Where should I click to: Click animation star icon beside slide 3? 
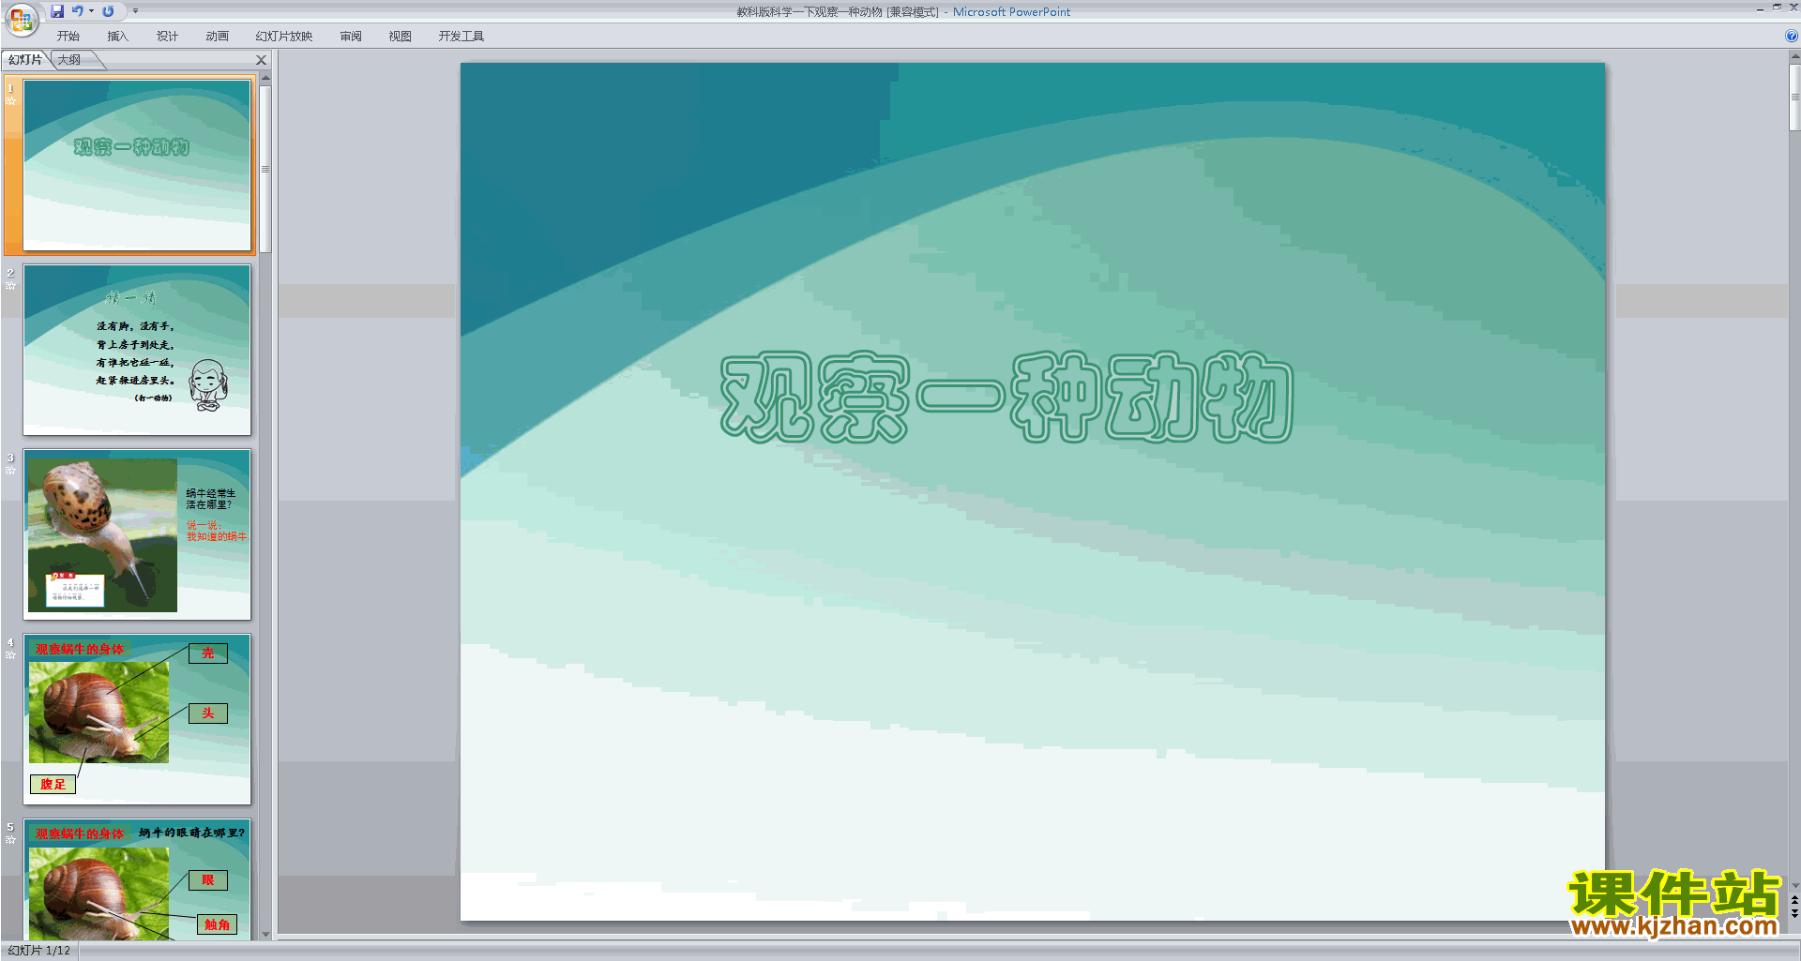[x=10, y=470]
